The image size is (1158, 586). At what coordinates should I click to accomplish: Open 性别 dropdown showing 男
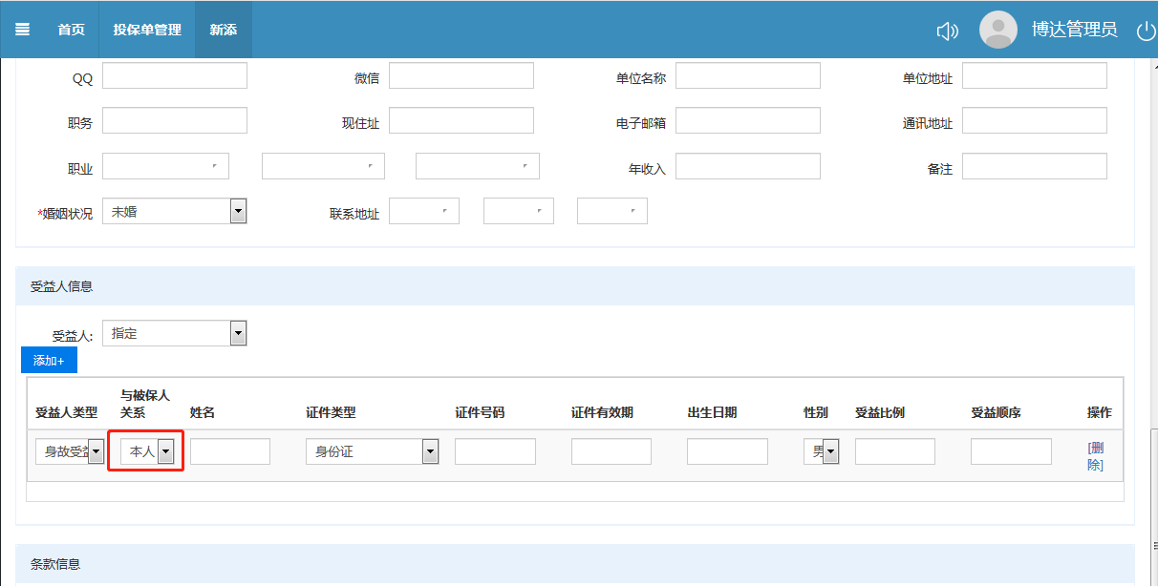tap(822, 451)
